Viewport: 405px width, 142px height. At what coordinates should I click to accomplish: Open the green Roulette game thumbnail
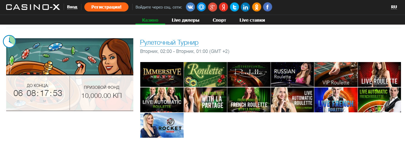(x=205, y=74)
